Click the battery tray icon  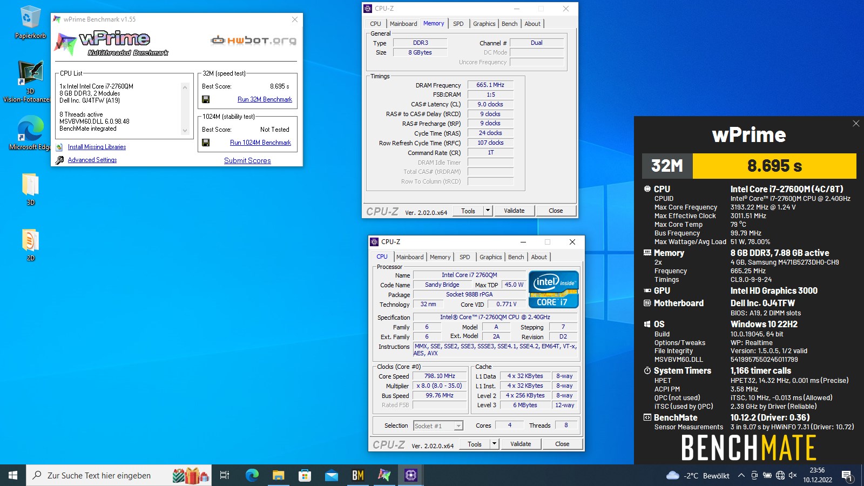tap(767, 475)
